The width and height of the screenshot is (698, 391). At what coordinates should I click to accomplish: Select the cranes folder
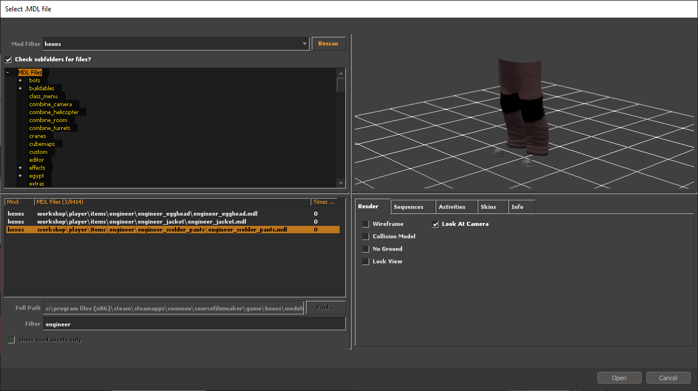point(37,136)
